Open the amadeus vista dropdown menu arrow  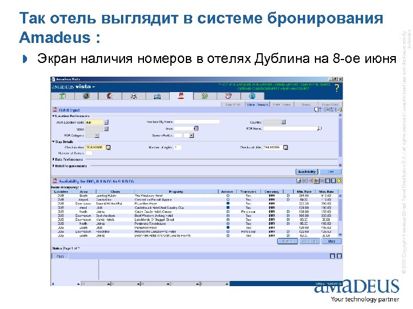pyautogui.click(x=93, y=87)
